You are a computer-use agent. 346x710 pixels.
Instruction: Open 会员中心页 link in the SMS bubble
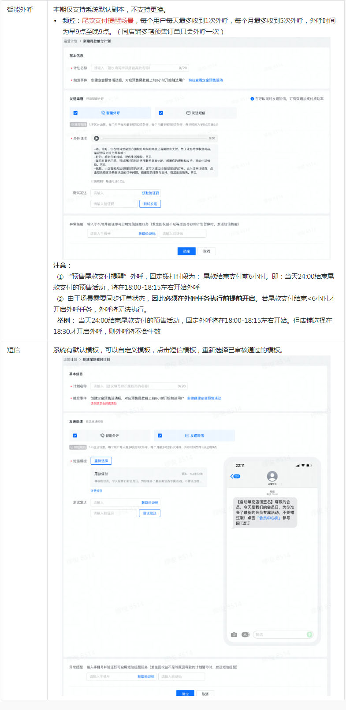[269, 518]
